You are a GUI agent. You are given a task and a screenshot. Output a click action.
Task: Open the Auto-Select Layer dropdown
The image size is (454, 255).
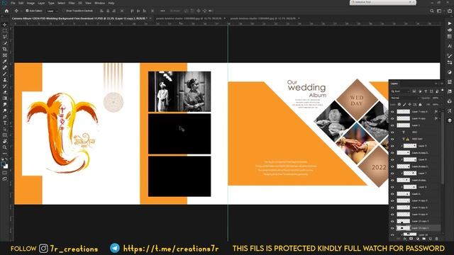[52, 11]
